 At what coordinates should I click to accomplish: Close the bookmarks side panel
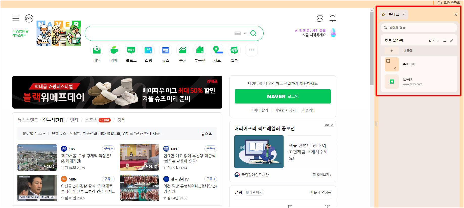pos(456,15)
